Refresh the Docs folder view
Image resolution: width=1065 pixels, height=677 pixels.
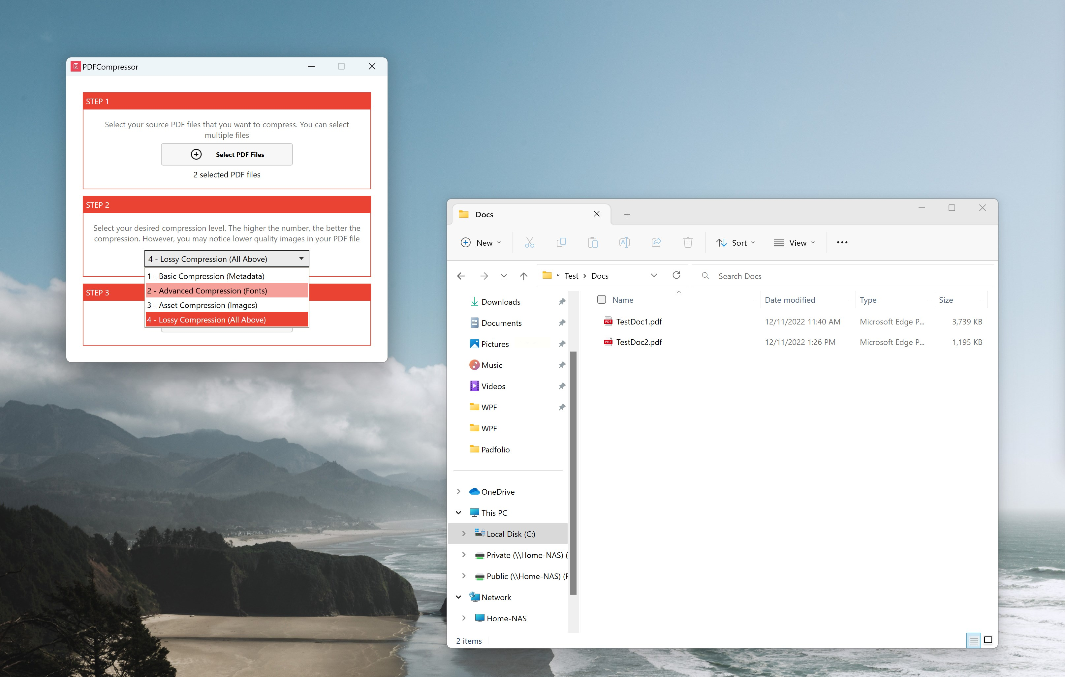(x=676, y=275)
